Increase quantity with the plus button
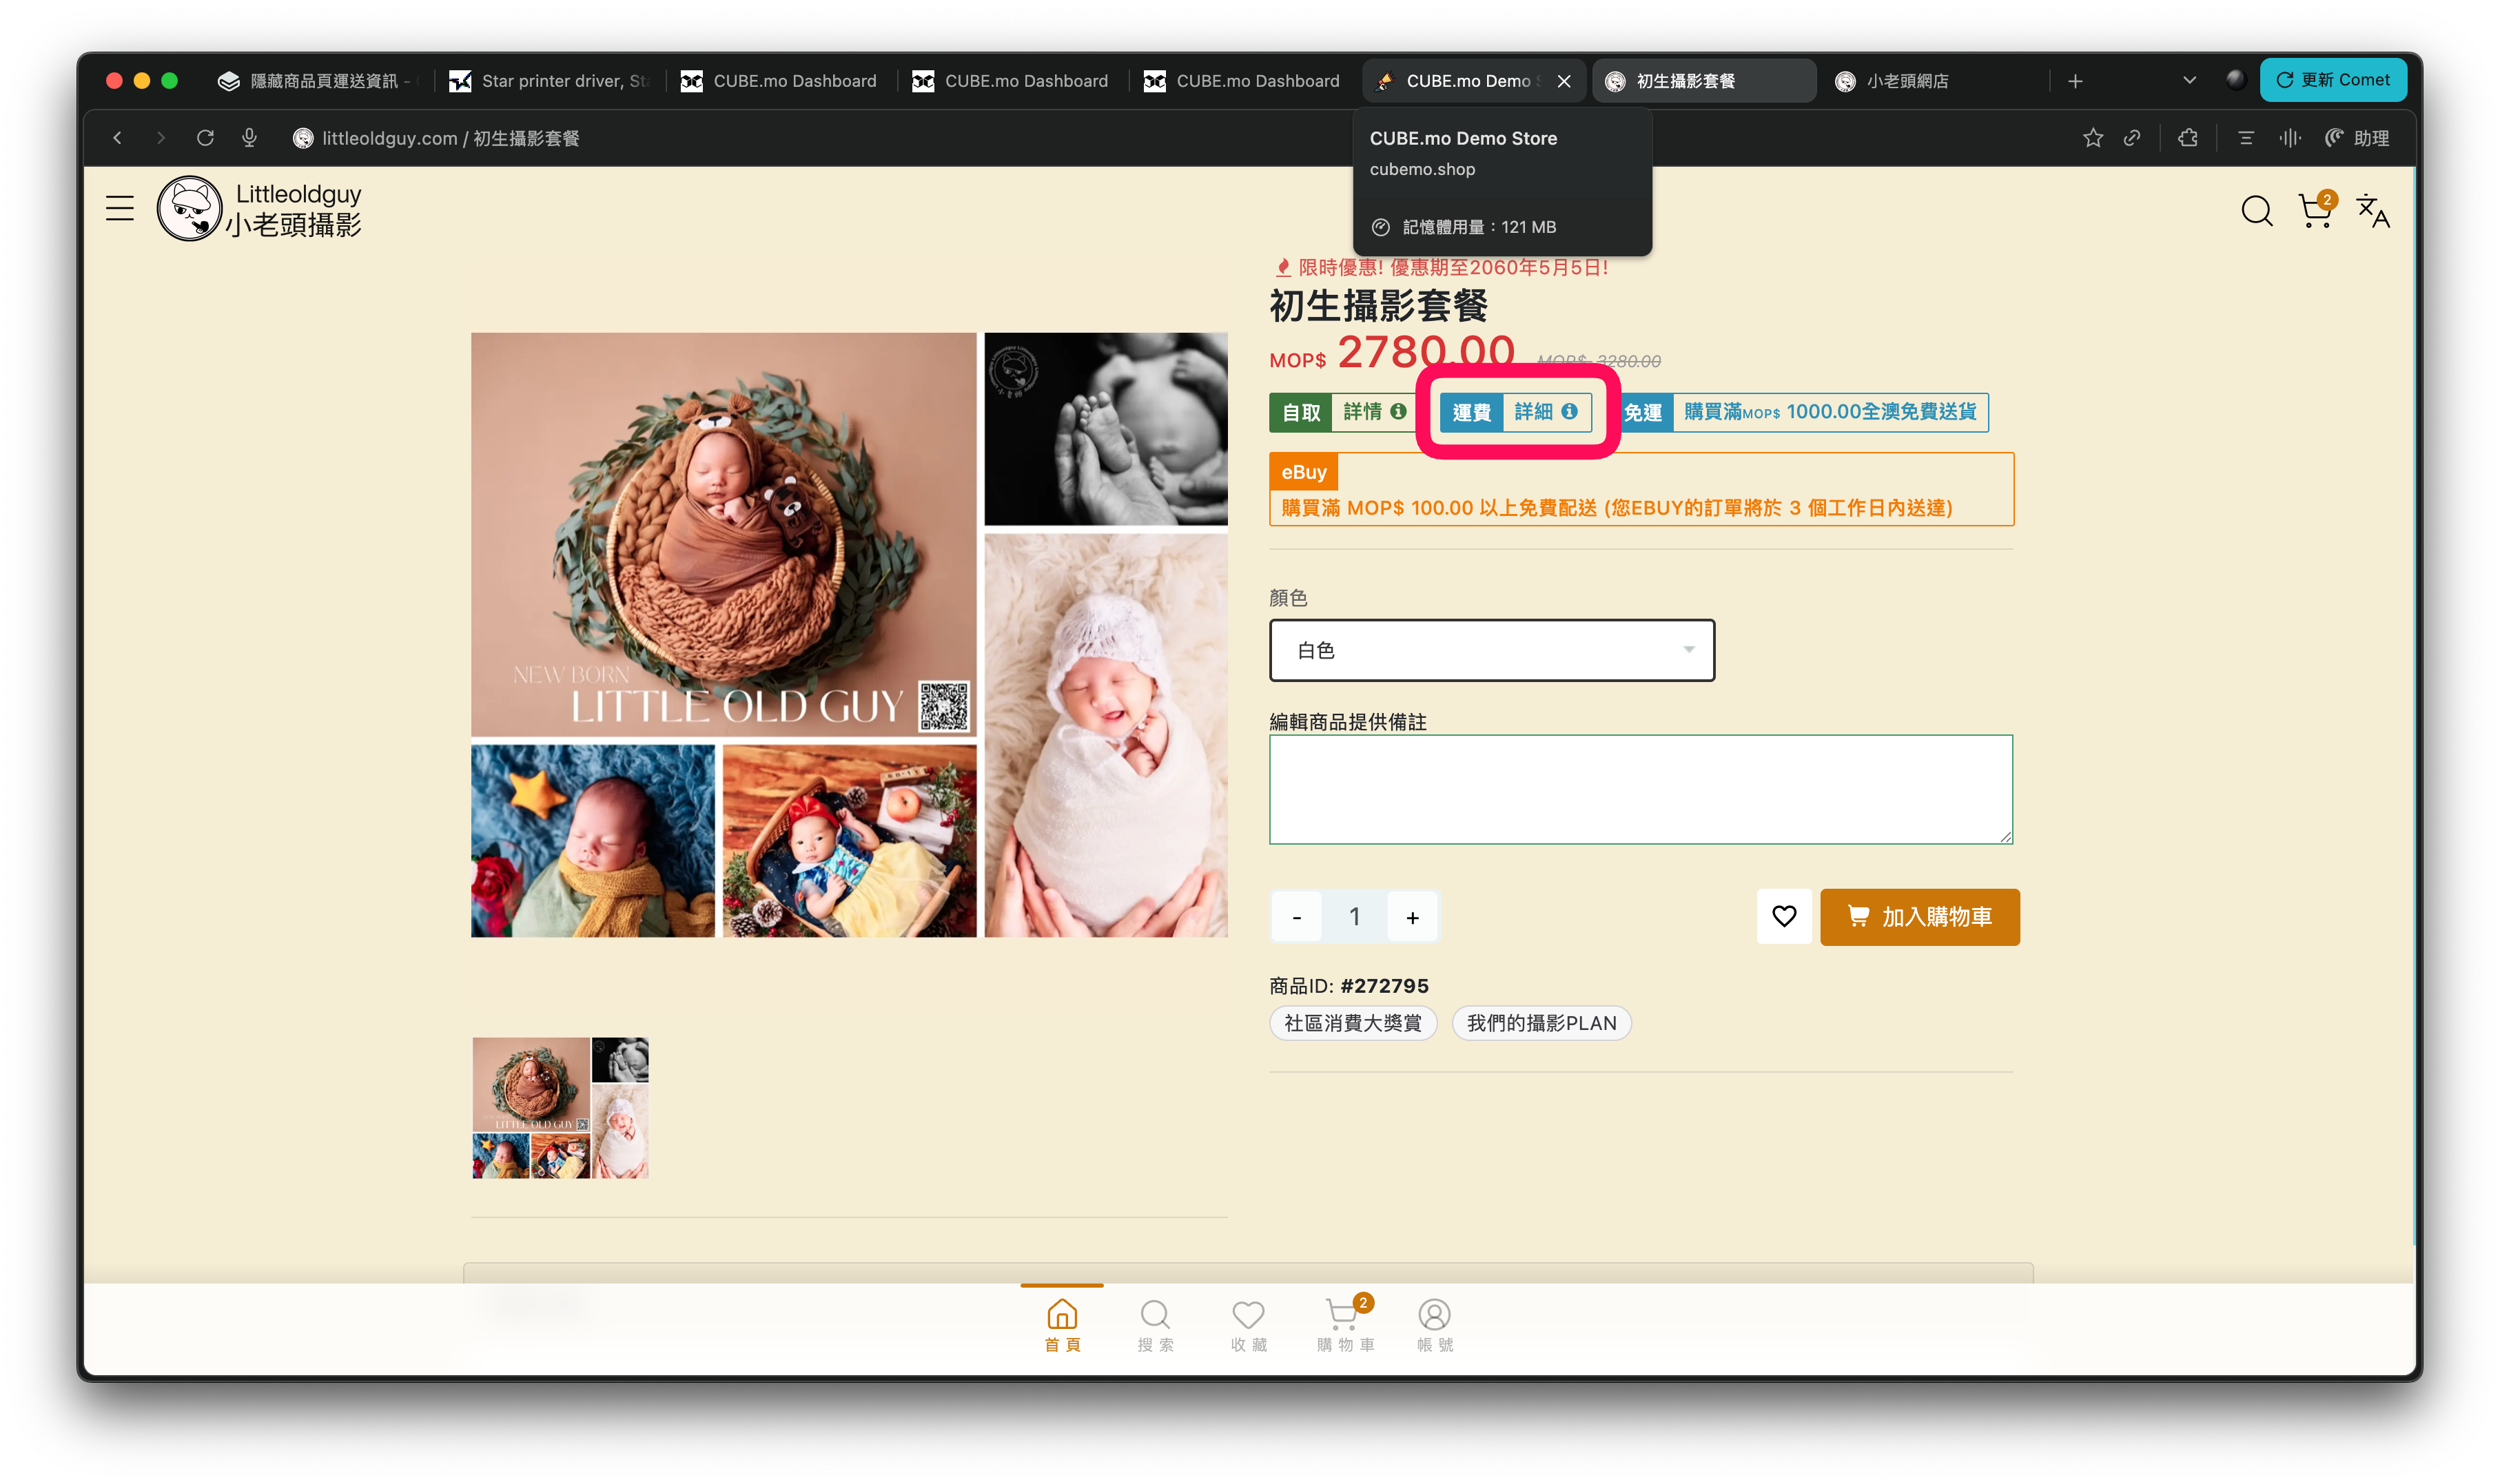 coord(1412,917)
